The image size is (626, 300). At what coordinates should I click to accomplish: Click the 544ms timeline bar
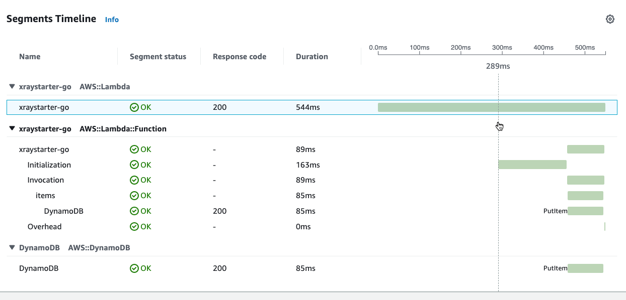tap(491, 107)
